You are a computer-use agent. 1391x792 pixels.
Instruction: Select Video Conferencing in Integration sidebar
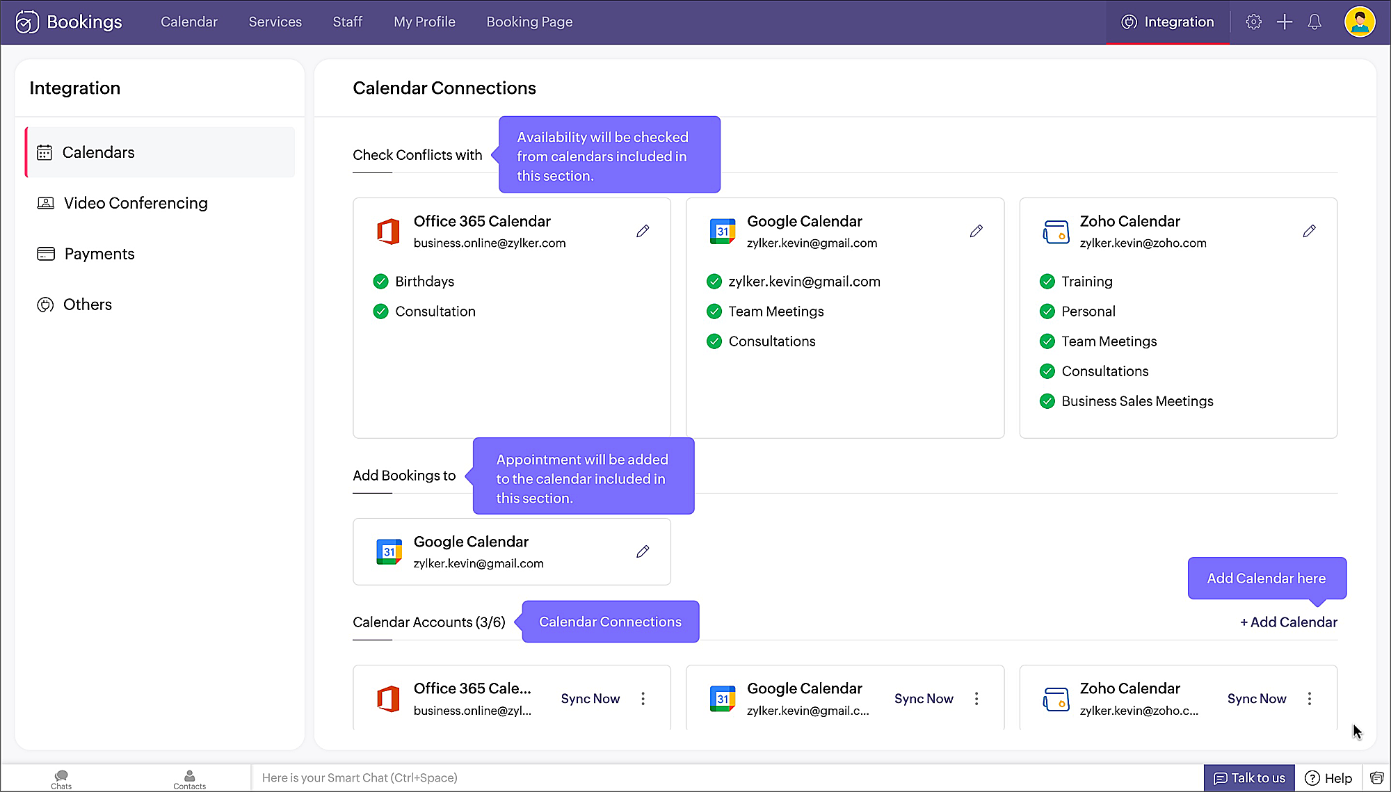click(136, 203)
